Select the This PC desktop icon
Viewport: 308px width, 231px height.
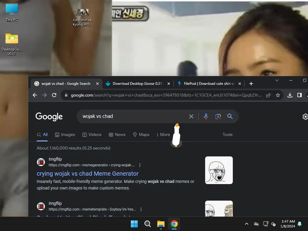point(12,13)
